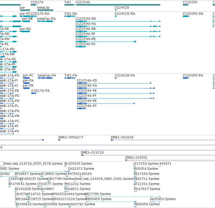Click the Tsf1-RA transcript label

[71, 14]
